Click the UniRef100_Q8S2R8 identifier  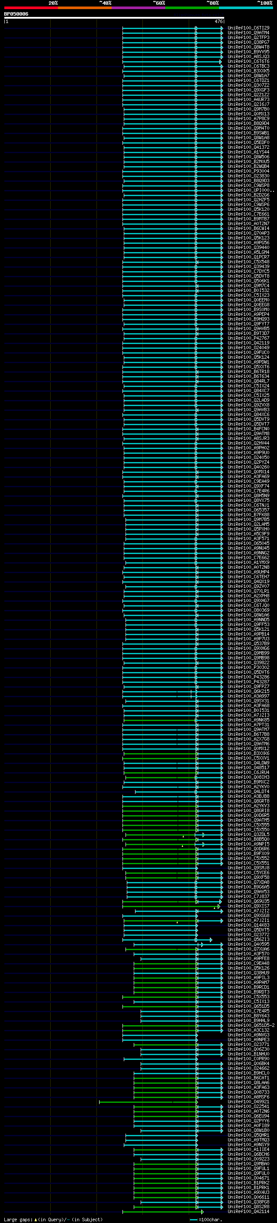(x=248, y=1207)
